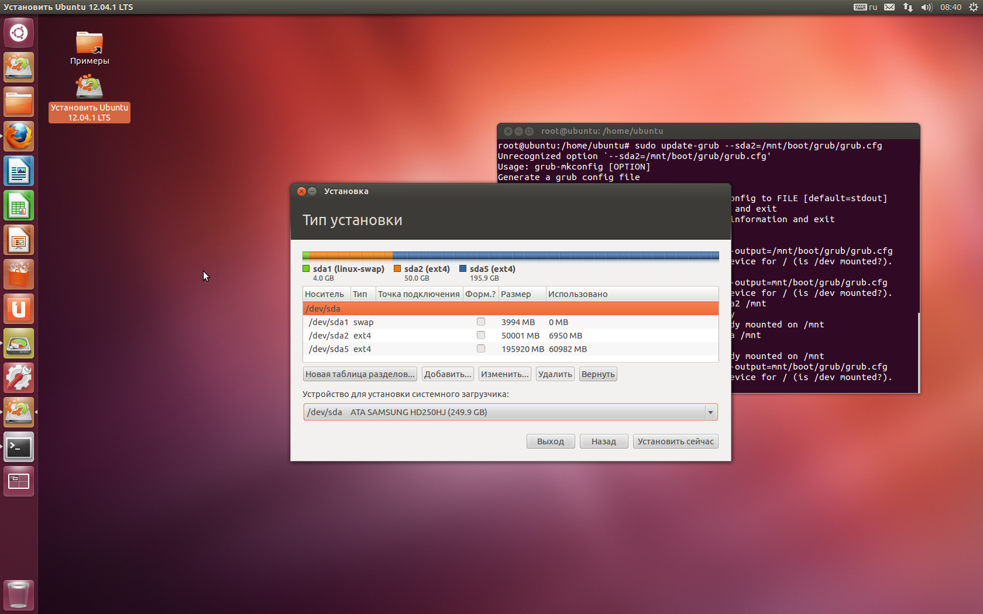Toggle format checkbox for /dev/sda1
Viewport: 983px width, 614px height.
481,322
